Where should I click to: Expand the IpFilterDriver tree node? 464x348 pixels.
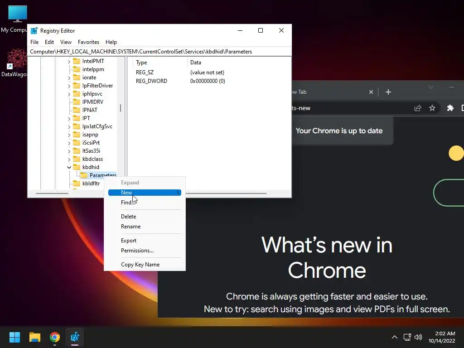[69, 86]
